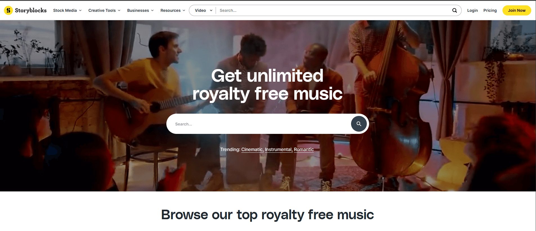Select the Cinematic trending link
Viewport: 536px width, 231px height.
[252, 149]
